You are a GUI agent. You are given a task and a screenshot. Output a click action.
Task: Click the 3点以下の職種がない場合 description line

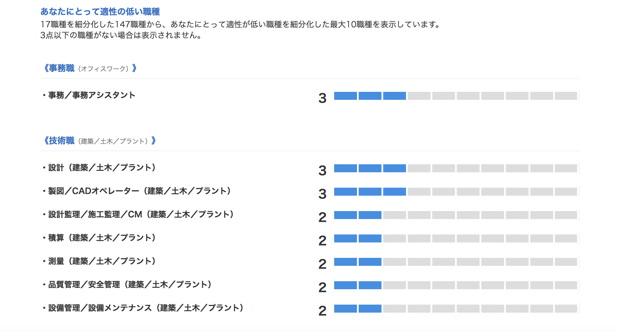pyautogui.click(x=121, y=35)
